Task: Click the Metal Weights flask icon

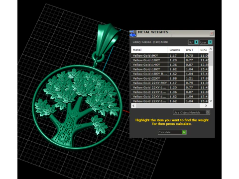Action: (133, 33)
